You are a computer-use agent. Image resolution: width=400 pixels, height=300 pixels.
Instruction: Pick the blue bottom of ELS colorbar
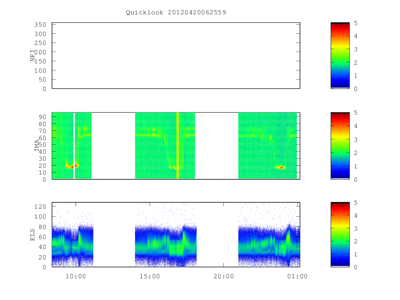point(340,260)
